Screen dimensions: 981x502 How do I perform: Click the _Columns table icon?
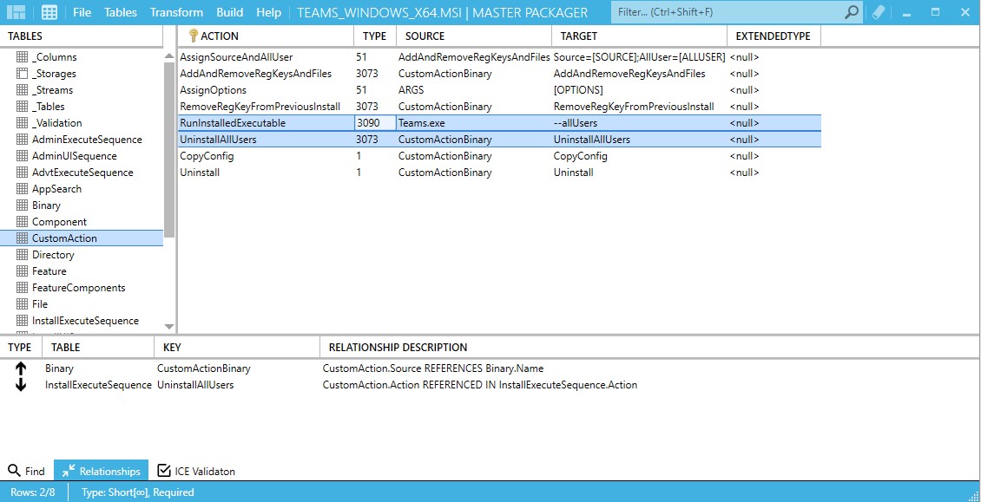(22, 57)
